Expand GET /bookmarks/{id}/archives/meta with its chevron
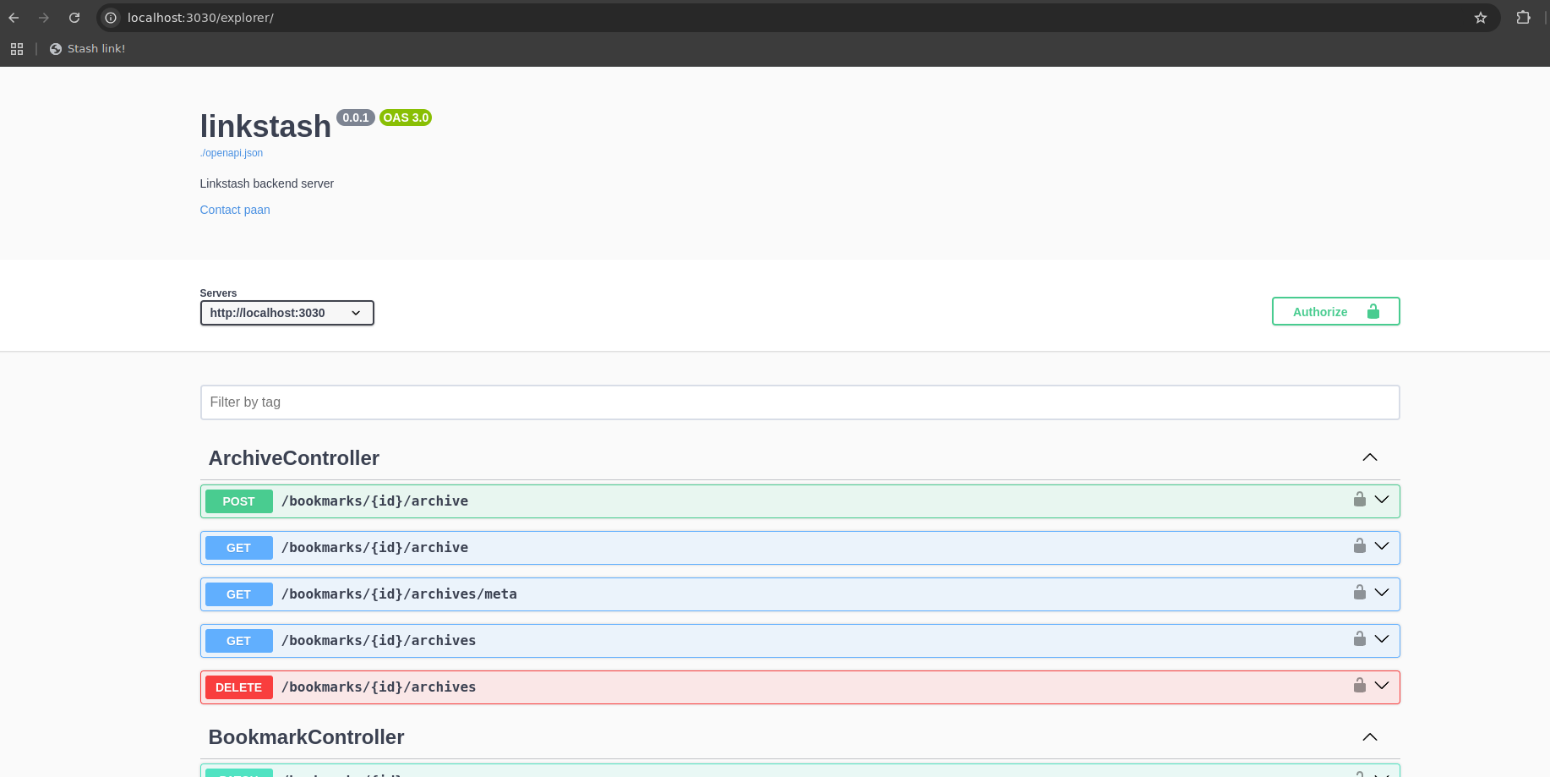Screen dimensions: 1550x777 coord(1382,593)
